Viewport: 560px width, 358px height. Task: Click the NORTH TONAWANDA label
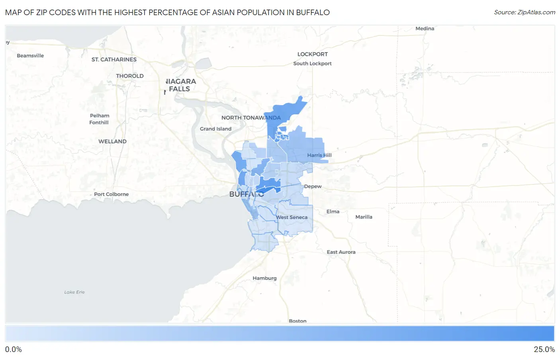point(251,118)
